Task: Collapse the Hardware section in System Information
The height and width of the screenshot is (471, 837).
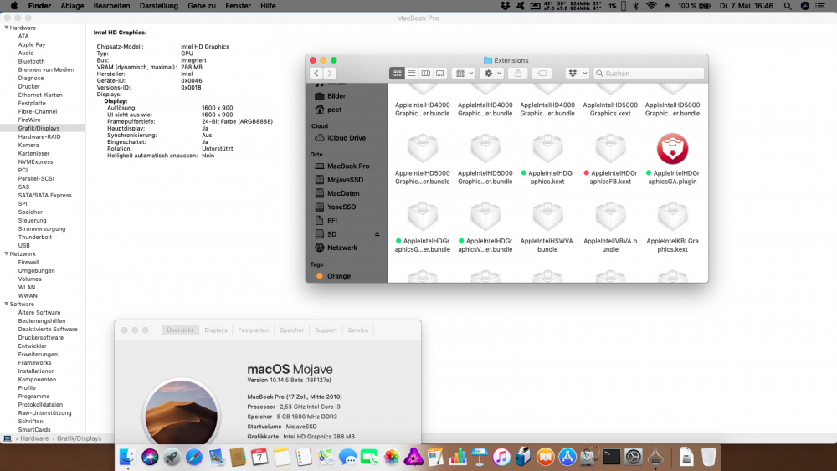Action: pos(7,28)
